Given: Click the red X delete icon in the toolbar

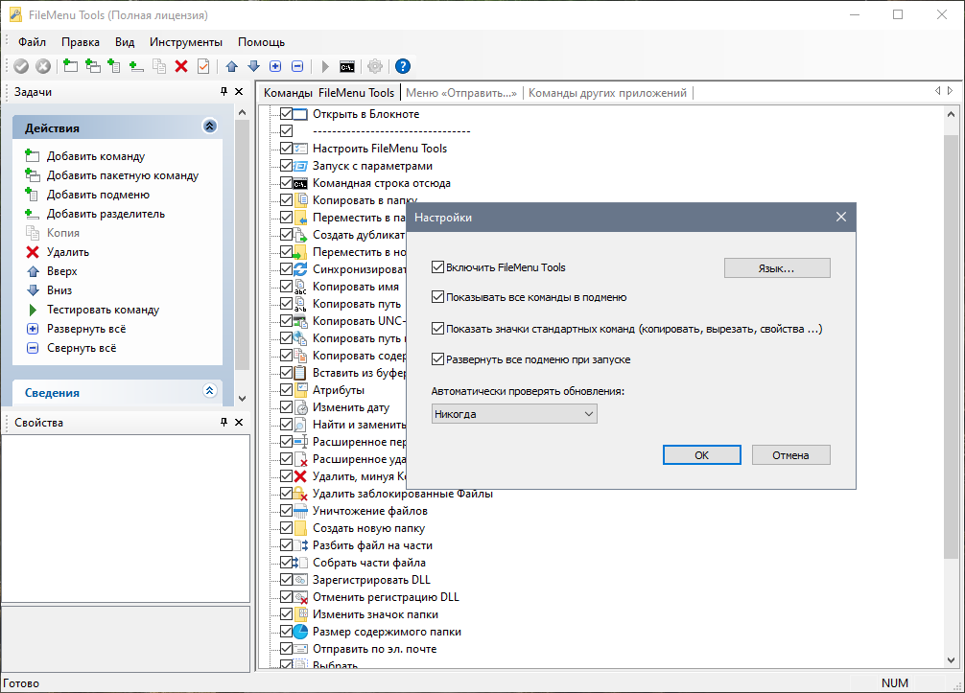Looking at the screenshot, I should tap(180, 66).
